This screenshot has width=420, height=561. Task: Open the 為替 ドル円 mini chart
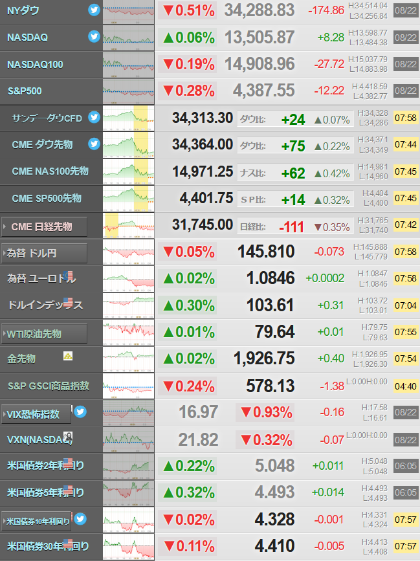(128, 252)
